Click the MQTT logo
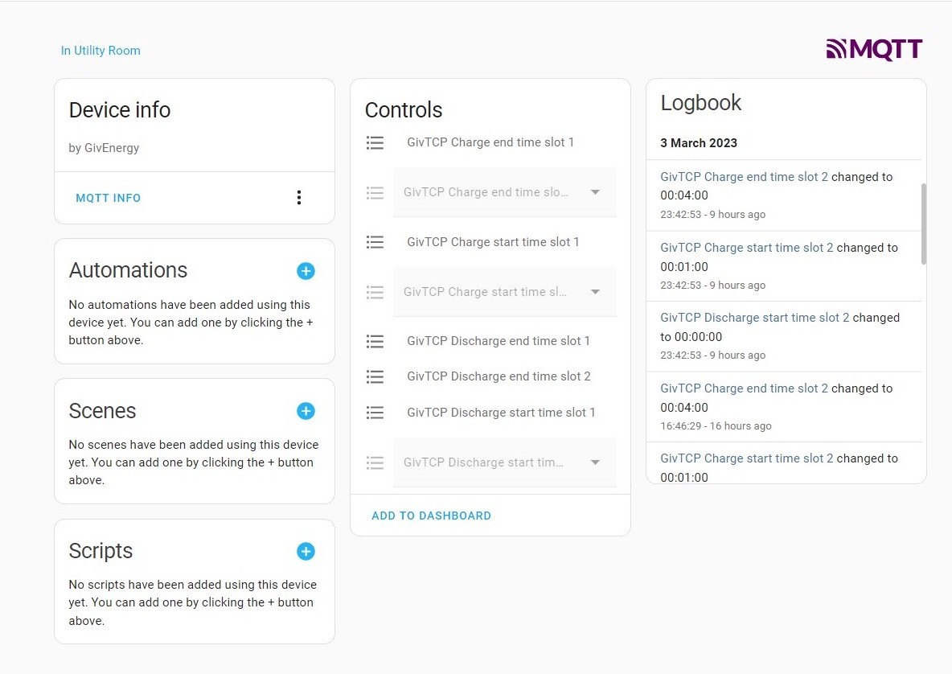952x674 pixels. pos(874,49)
